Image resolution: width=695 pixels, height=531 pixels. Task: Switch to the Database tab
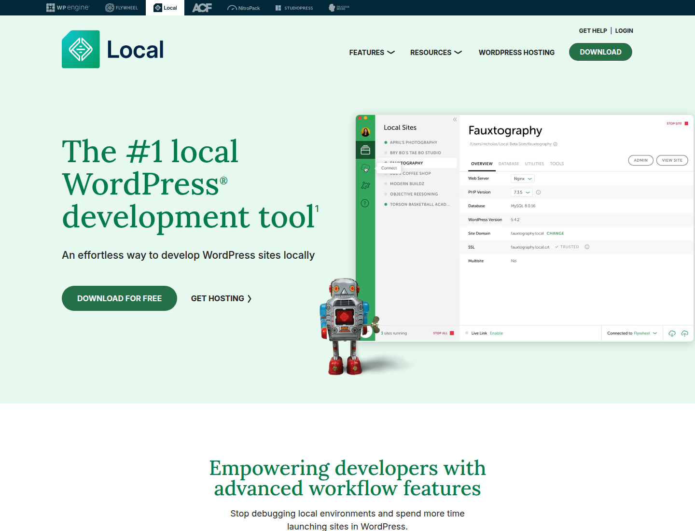pos(509,164)
